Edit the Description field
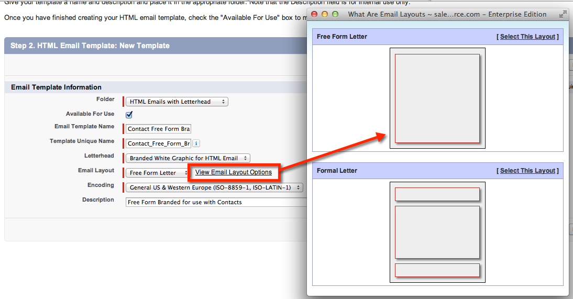 tap(216, 202)
